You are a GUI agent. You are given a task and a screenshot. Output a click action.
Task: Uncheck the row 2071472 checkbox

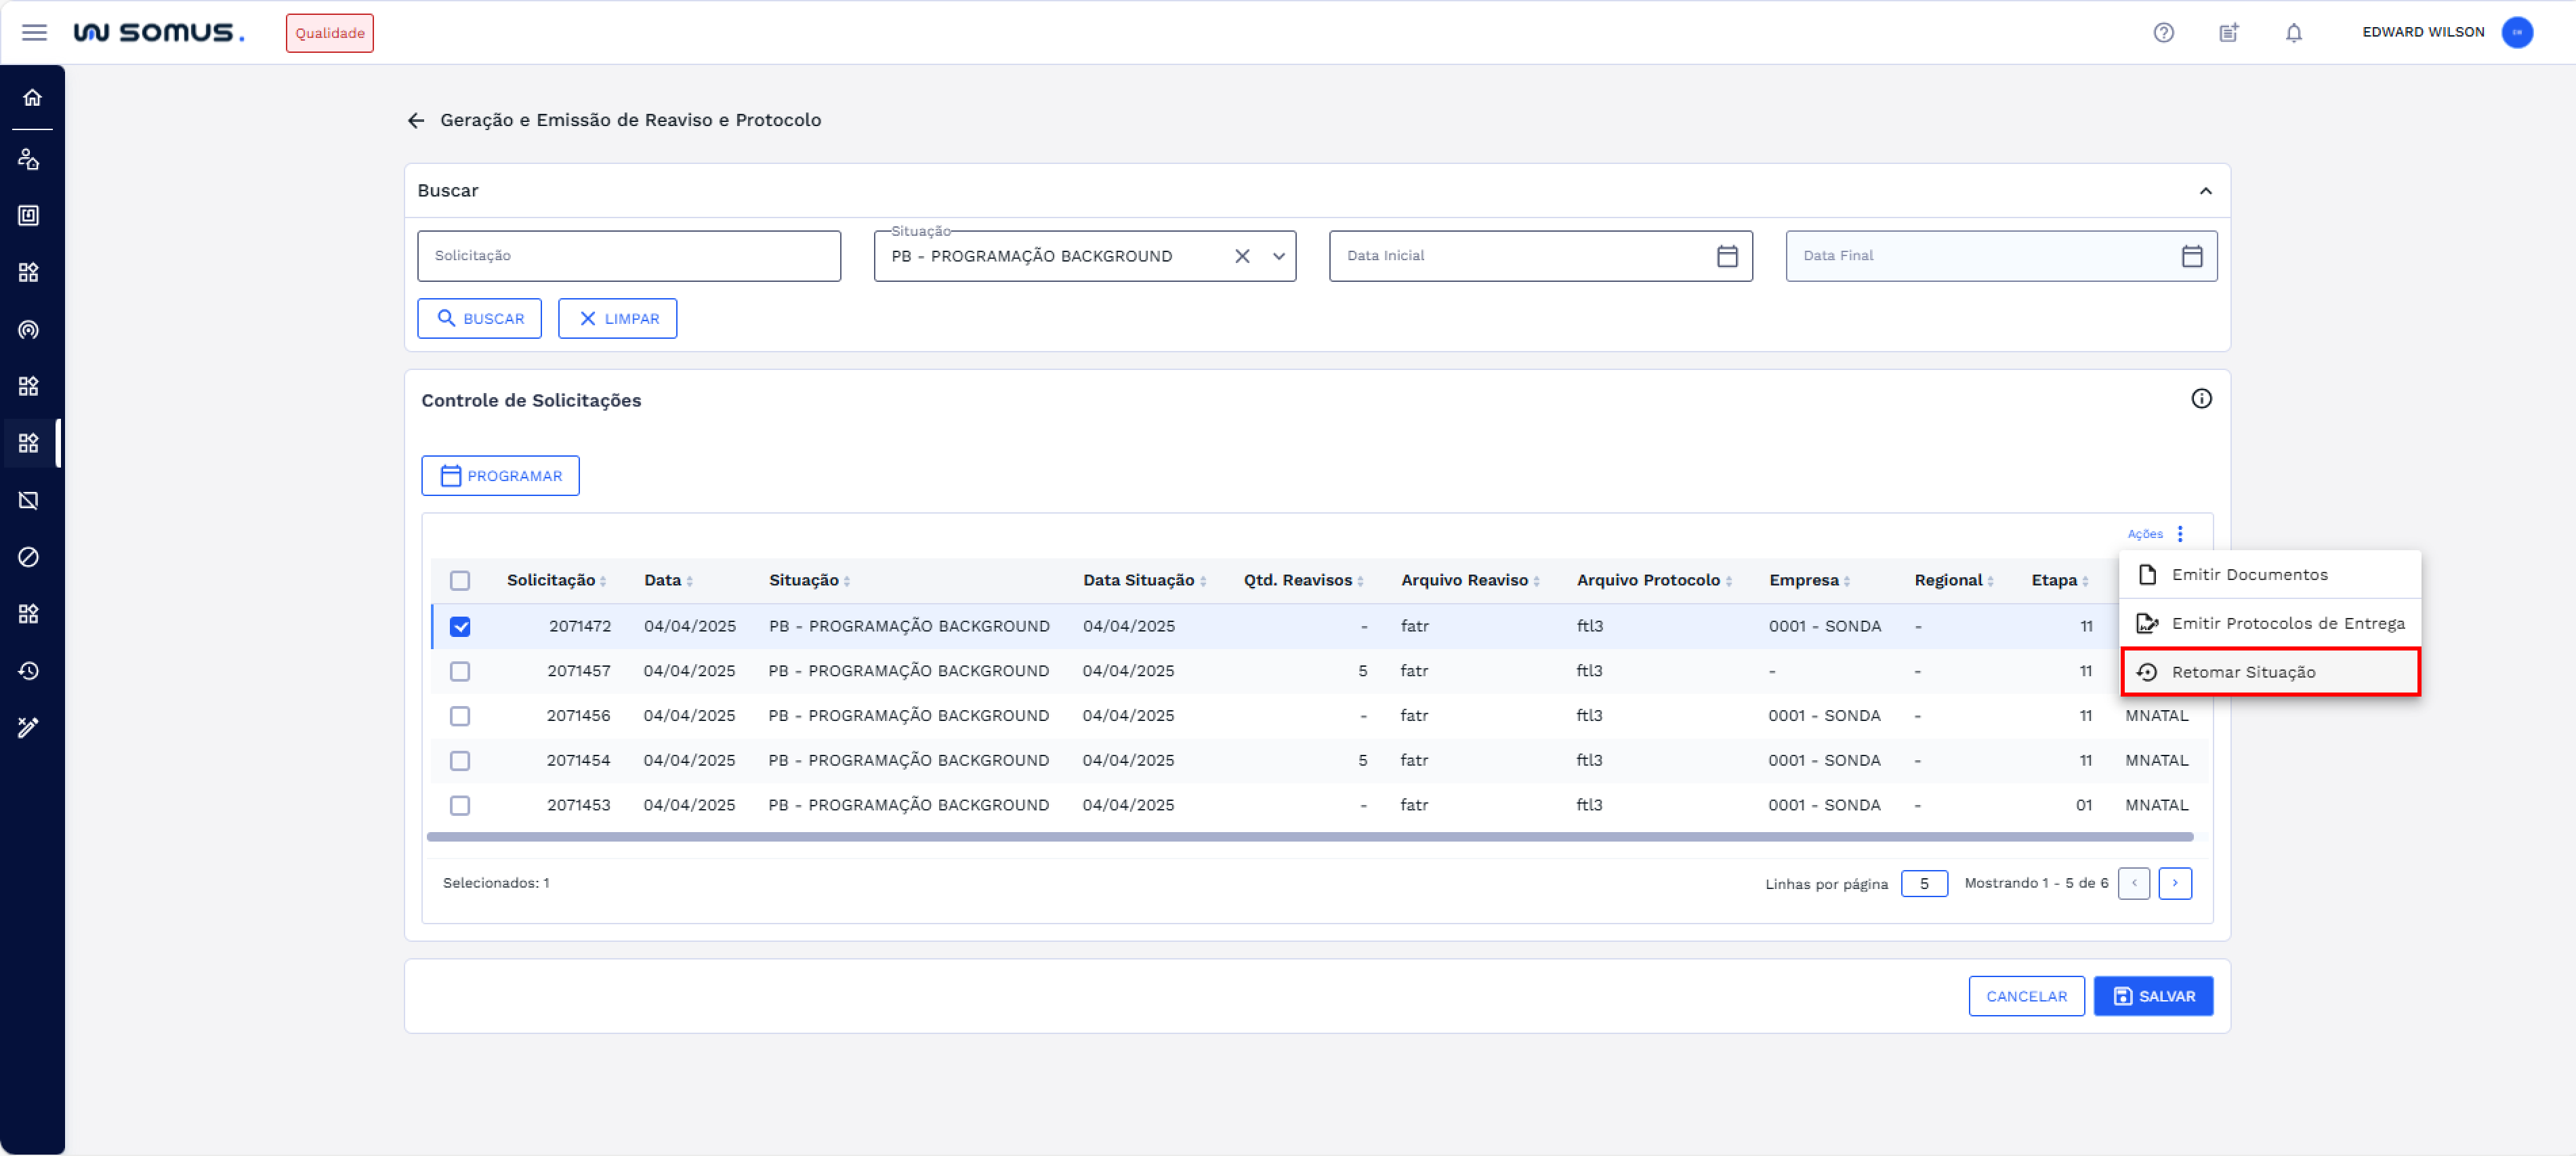coord(460,626)
